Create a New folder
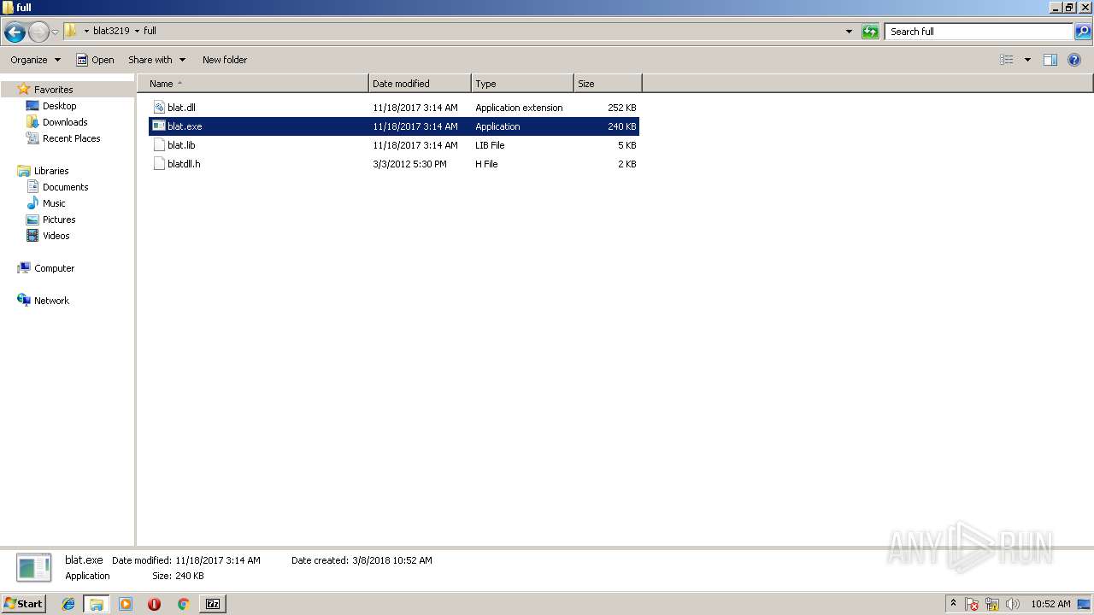Viewport: 1094px width, 615px height. pyautogui.click(x=225, y=60)
